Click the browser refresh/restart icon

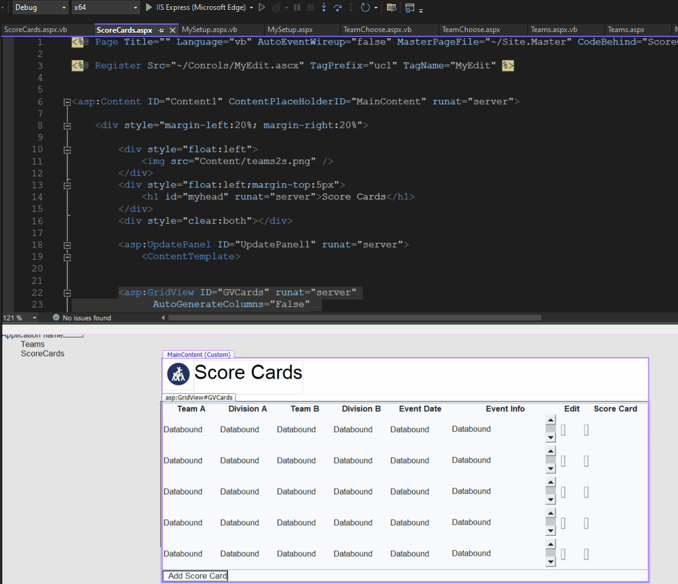(365, 7)
